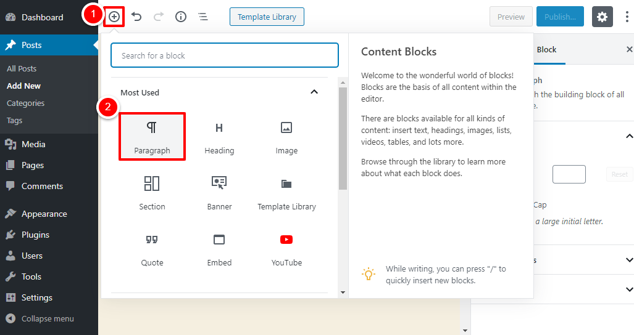Viewport: 634px width, 335px height.
Task: Insert a Quote block
Action: coord(152,249)
